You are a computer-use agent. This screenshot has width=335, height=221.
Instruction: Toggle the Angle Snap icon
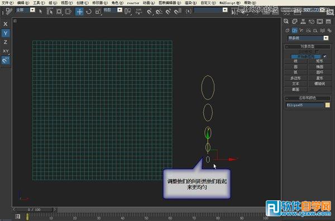(x=159, y=11)
